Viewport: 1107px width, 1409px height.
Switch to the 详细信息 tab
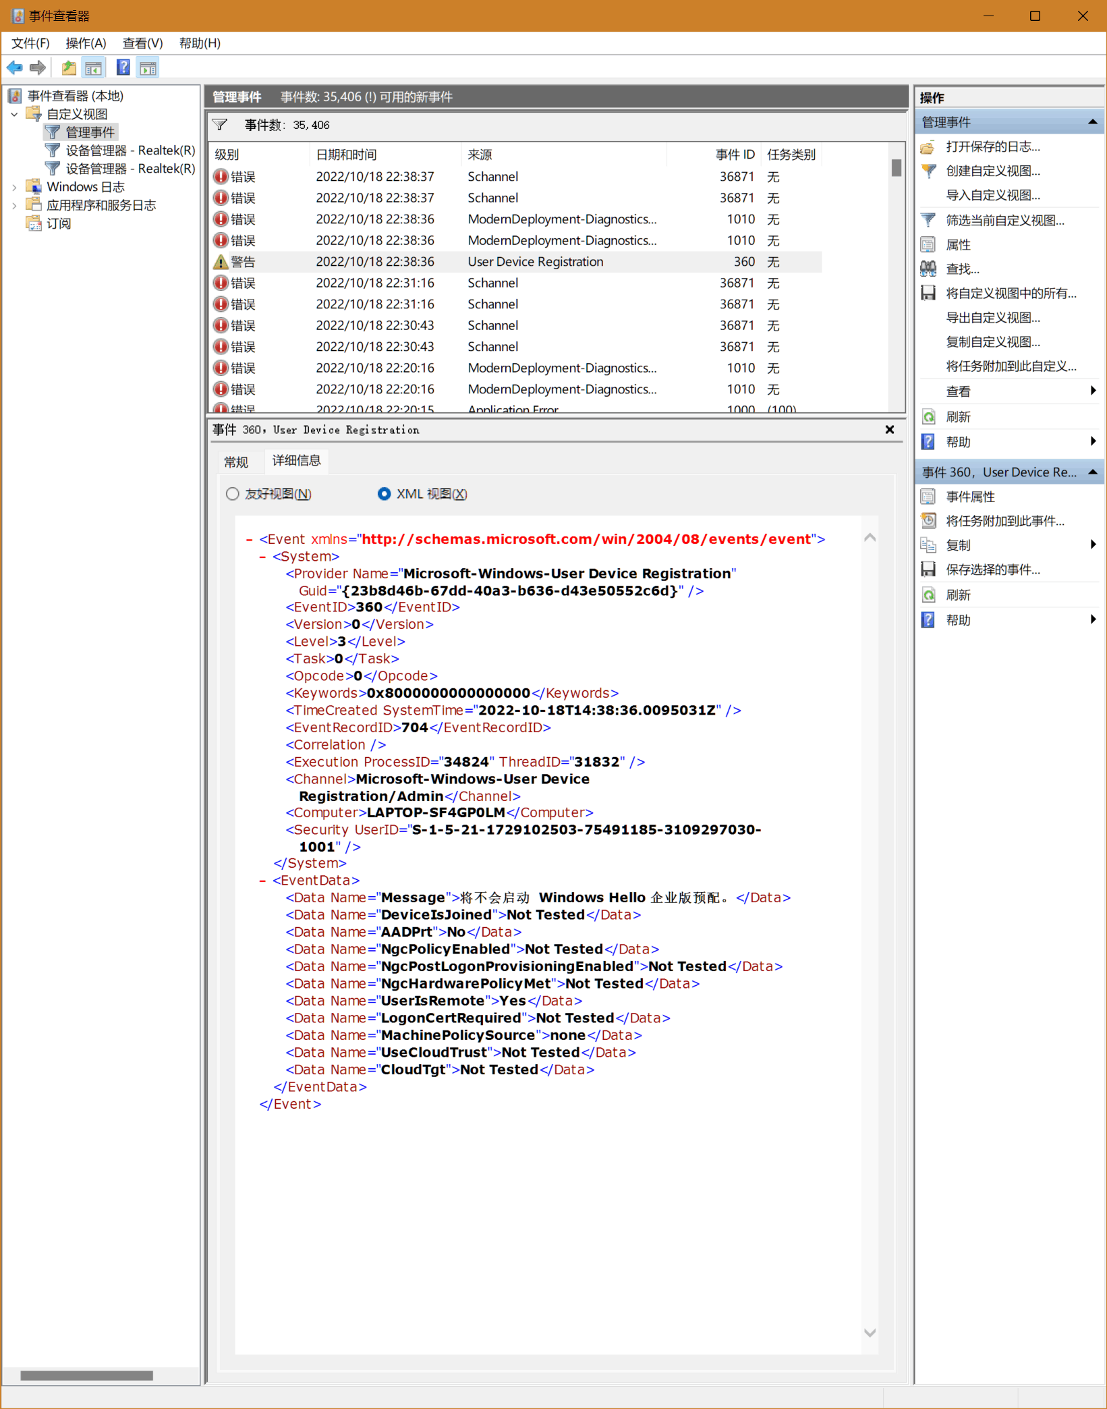click(x=296, y=461)
